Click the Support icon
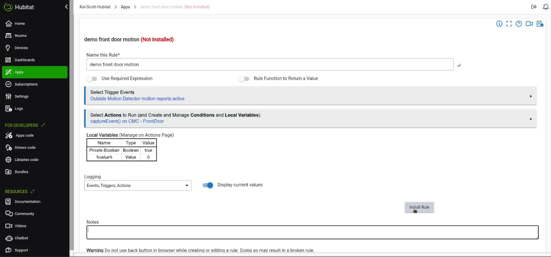 click(8, 250)
